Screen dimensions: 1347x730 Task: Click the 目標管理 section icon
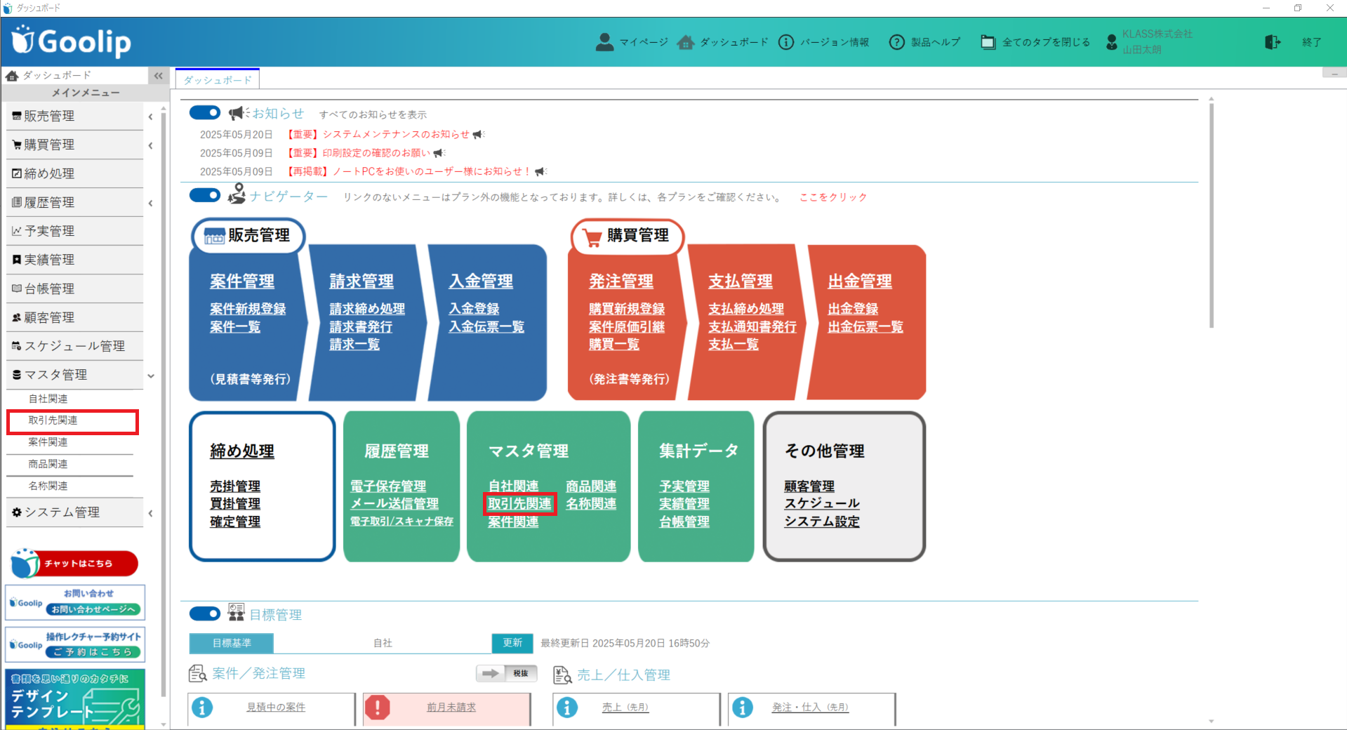coord(237,613)
